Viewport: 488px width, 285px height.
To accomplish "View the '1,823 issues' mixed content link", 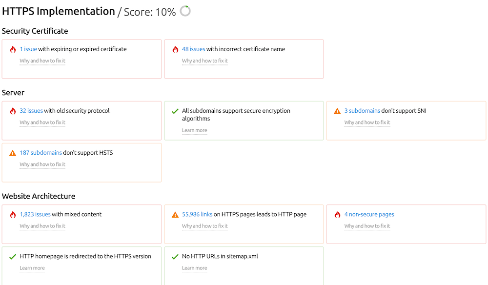I will click(35, 214).
